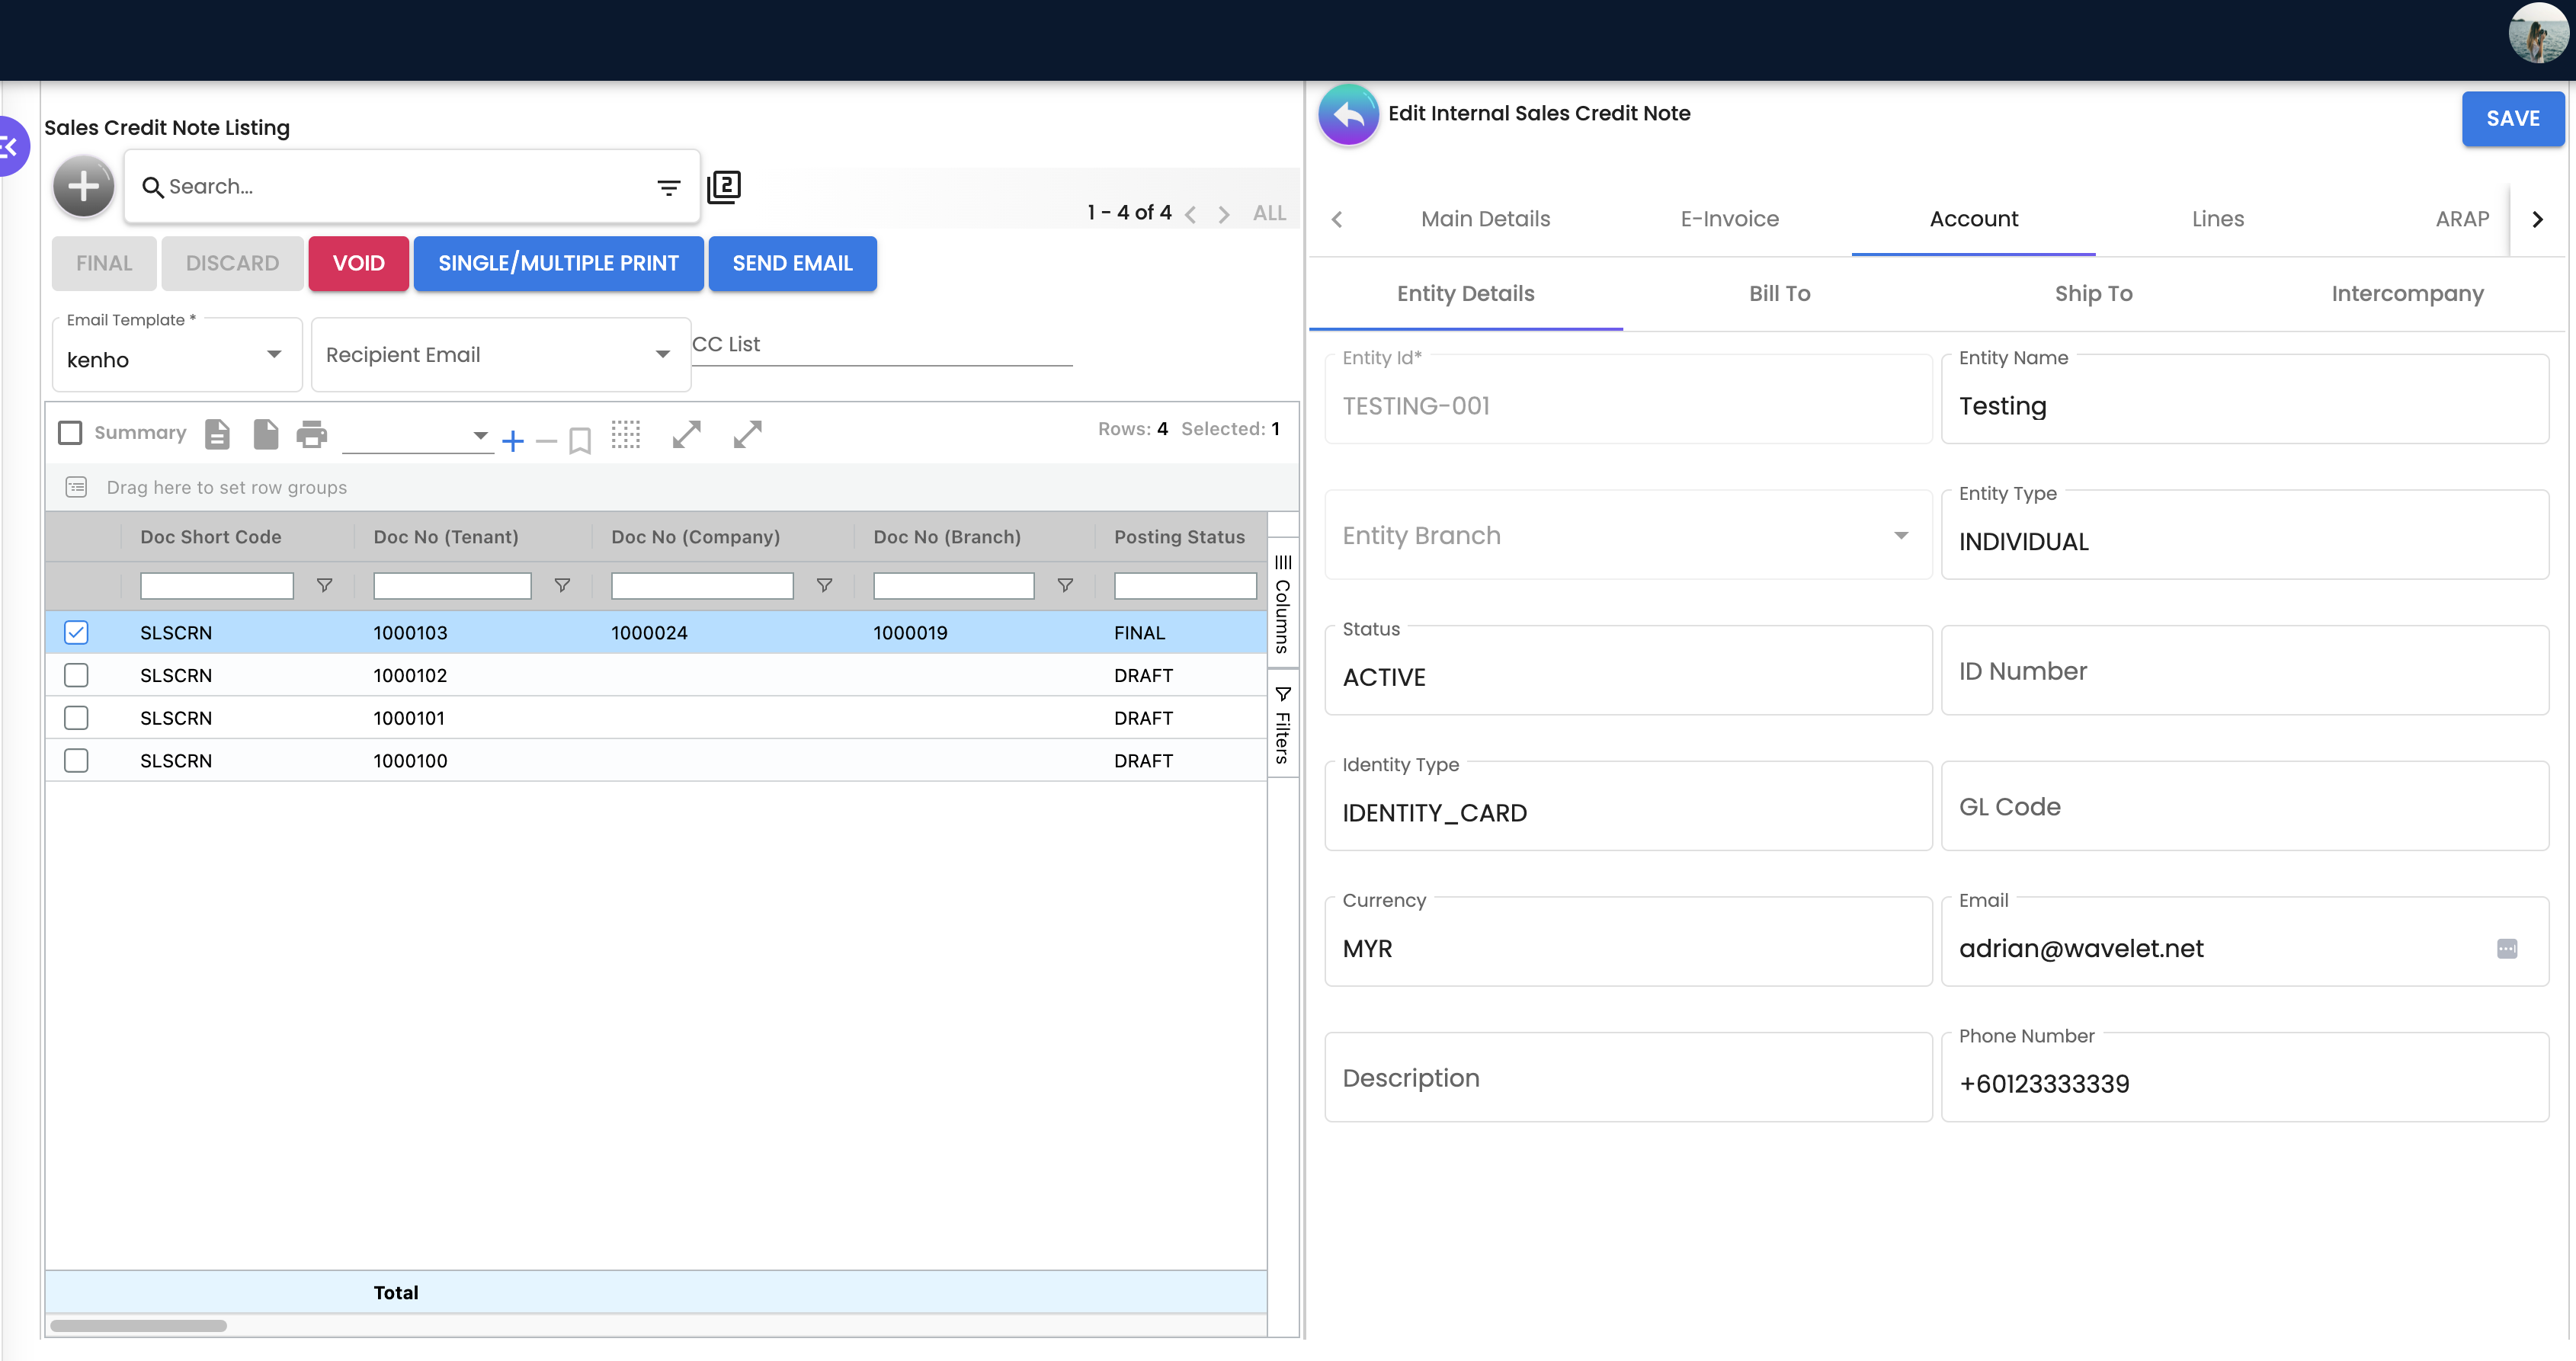Image resolution: width=2576 pixels, height=1361 pixels.
Task: Click the Doc No (Tenant) filter funnel
Action: (x=562, y=585)
